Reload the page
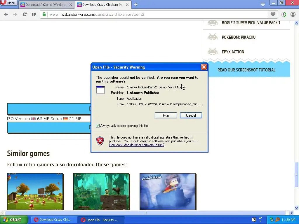Screen dimensions: 299x224 point(25,14)
